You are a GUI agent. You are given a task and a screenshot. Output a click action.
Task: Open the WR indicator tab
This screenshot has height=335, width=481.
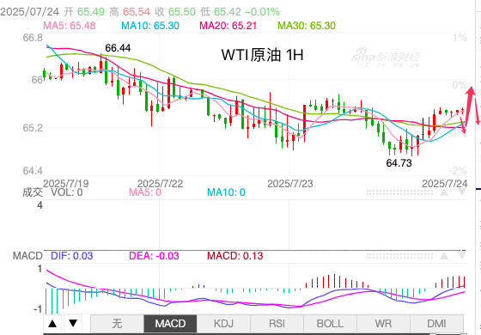click(x=383, y=323)
